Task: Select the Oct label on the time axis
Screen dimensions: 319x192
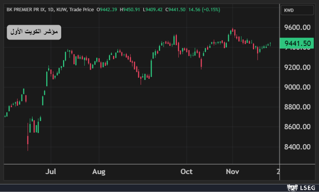Action: [x=186, y=172]
